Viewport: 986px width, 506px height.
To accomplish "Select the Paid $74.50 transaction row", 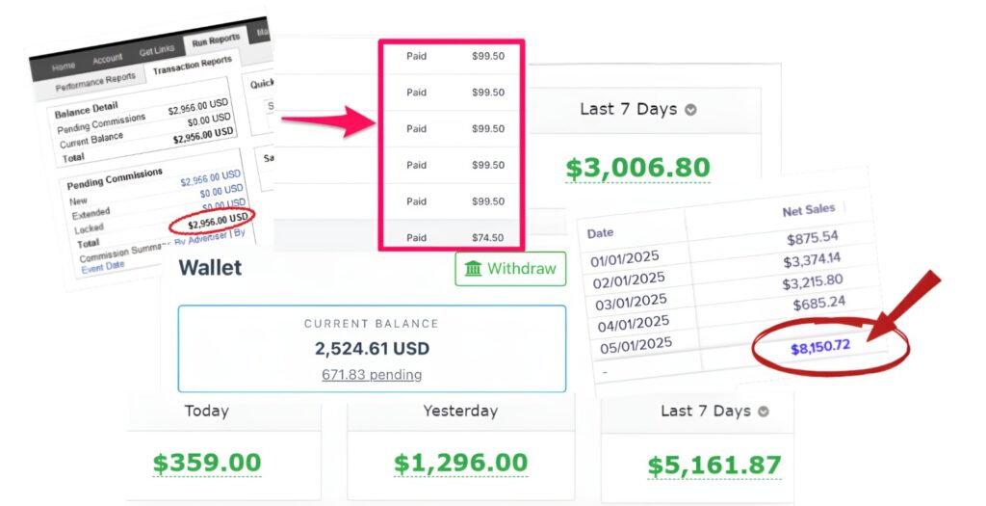I will click(451, 237).
